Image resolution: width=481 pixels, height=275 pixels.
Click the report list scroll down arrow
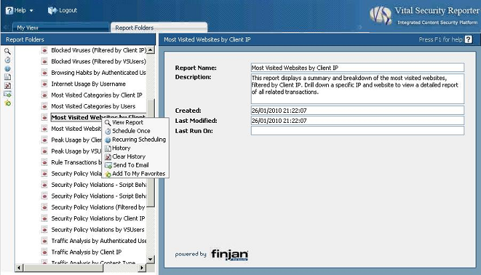tap(151, 259)
